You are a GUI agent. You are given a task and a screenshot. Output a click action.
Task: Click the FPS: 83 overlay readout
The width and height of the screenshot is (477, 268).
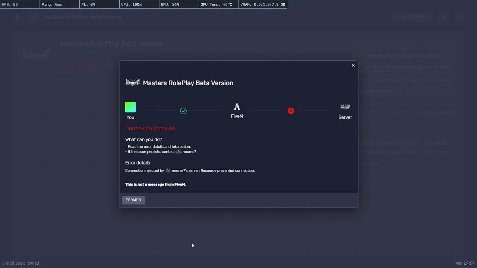20,4
